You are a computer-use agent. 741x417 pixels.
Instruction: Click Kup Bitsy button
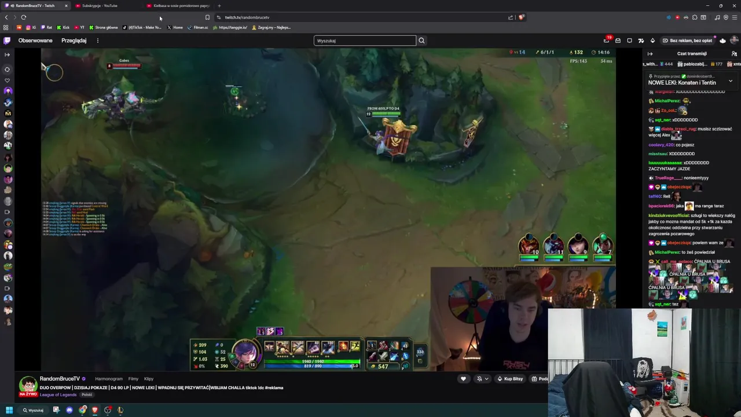(x=510, y=379)
